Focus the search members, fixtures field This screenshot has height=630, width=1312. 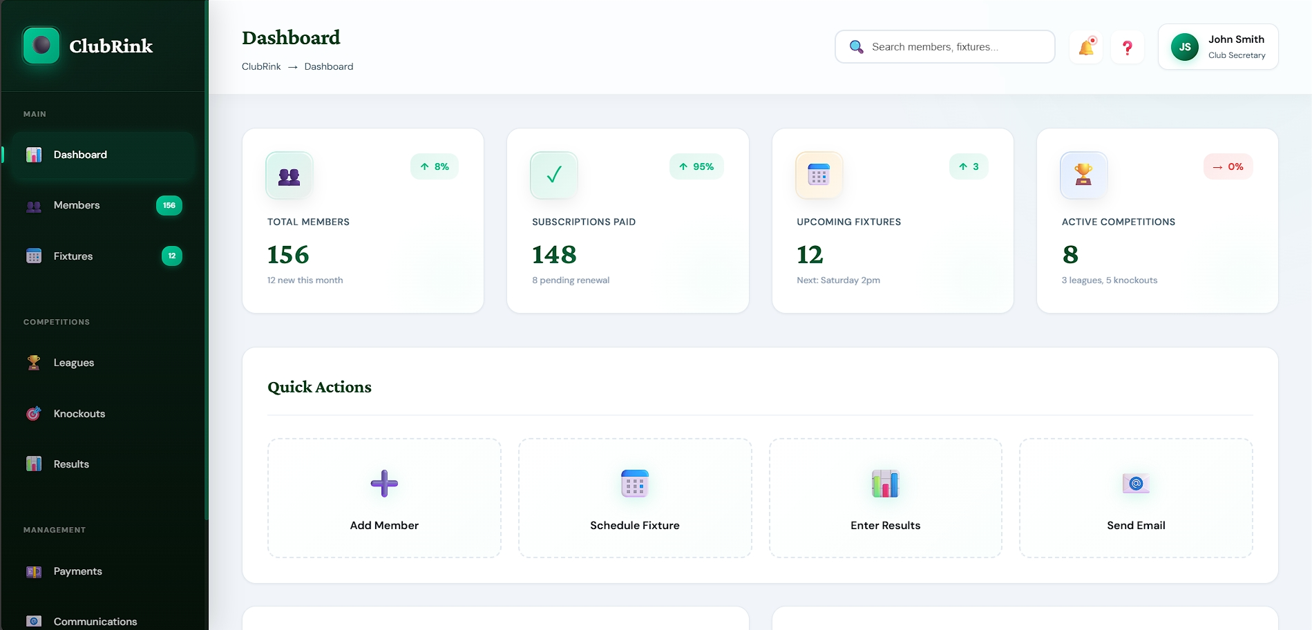(957, 47)
